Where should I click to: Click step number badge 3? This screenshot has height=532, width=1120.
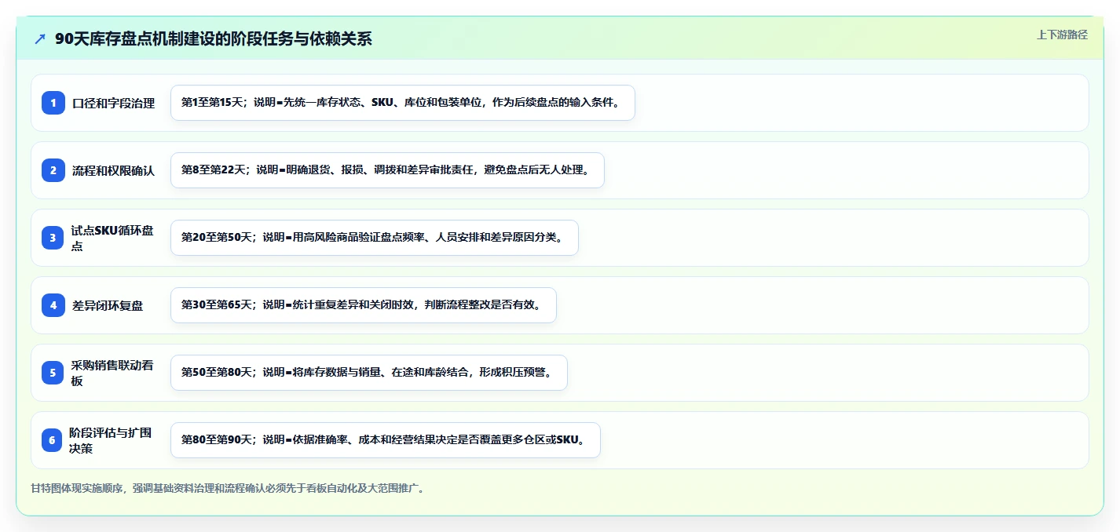point(53,238)
